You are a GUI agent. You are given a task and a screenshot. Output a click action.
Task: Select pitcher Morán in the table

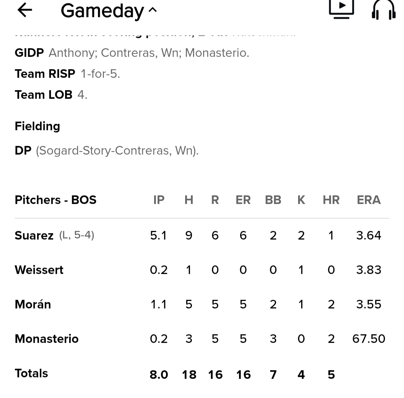[33, 304]
